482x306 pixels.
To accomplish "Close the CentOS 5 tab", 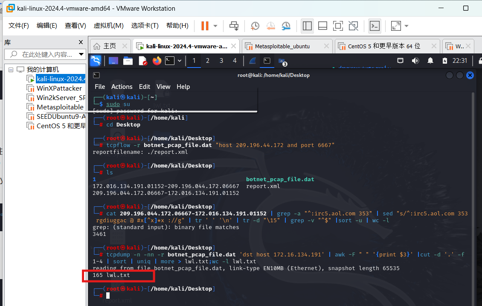I will click(434, 46).
